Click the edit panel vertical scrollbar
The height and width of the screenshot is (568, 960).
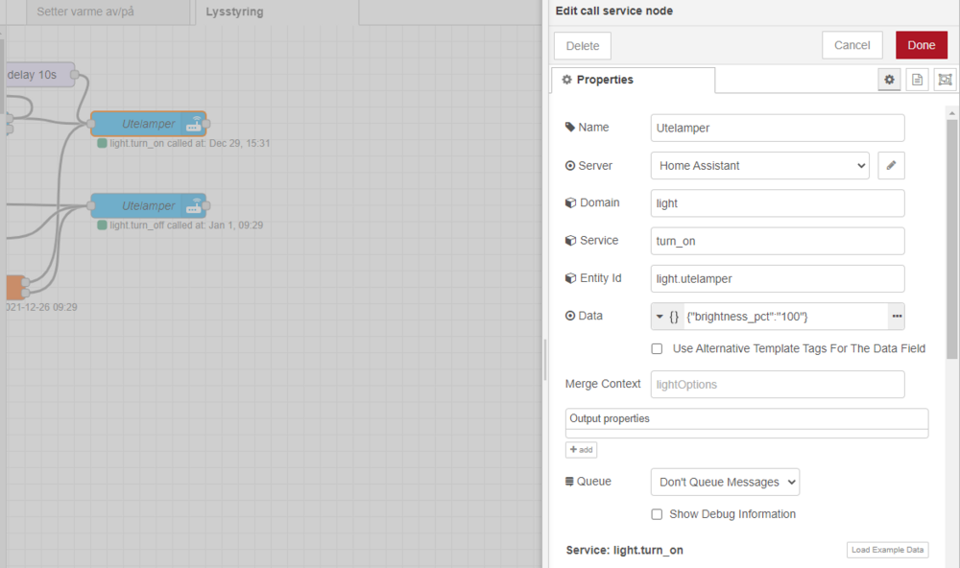952,240
